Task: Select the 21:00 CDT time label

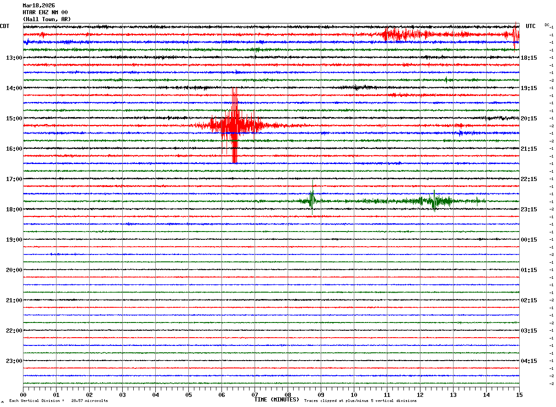Action: [14, 300]
